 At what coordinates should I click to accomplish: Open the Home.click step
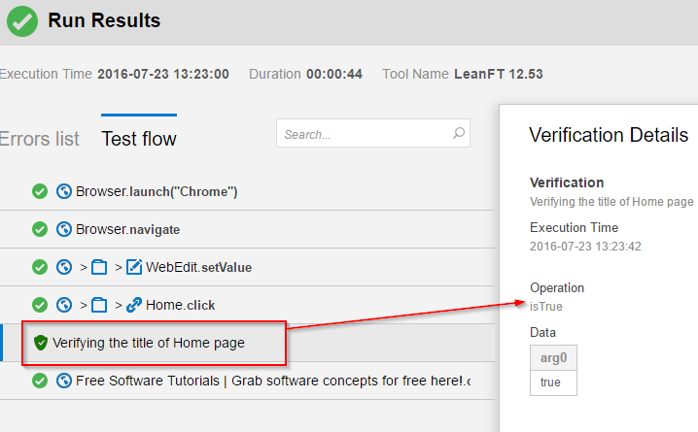click(x=180, y=305)
